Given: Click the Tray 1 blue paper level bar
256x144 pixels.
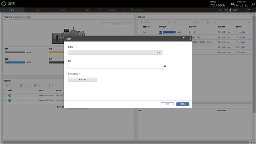Looking at the screenshot, I should tap(169, 32).
